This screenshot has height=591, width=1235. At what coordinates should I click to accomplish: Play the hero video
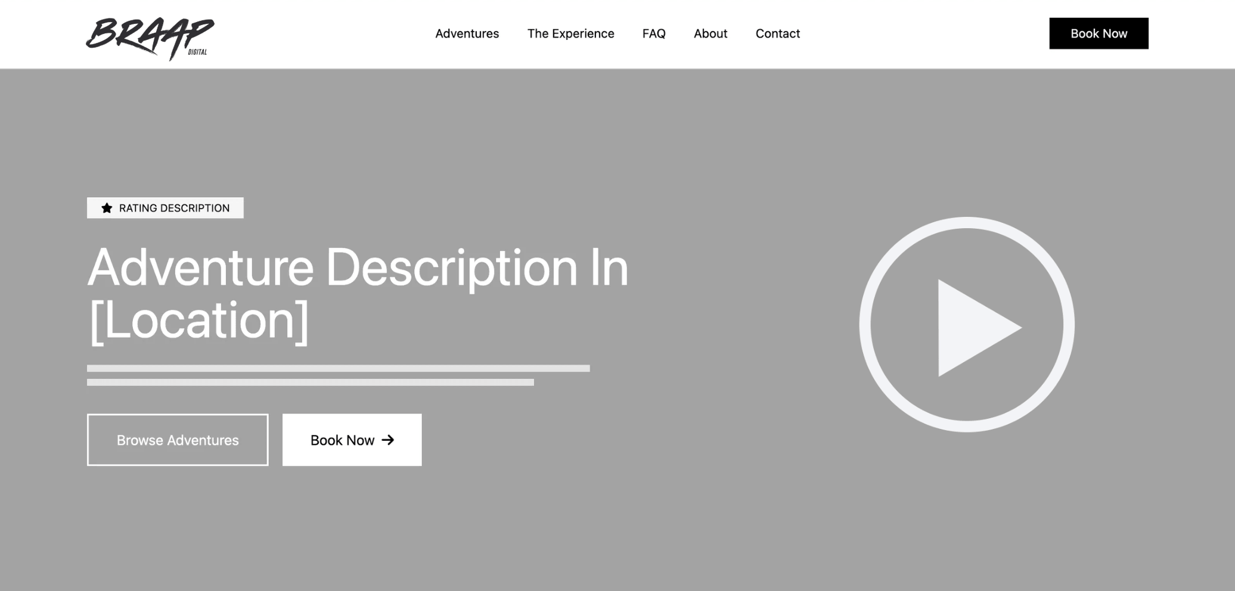(x=967, y=325)
